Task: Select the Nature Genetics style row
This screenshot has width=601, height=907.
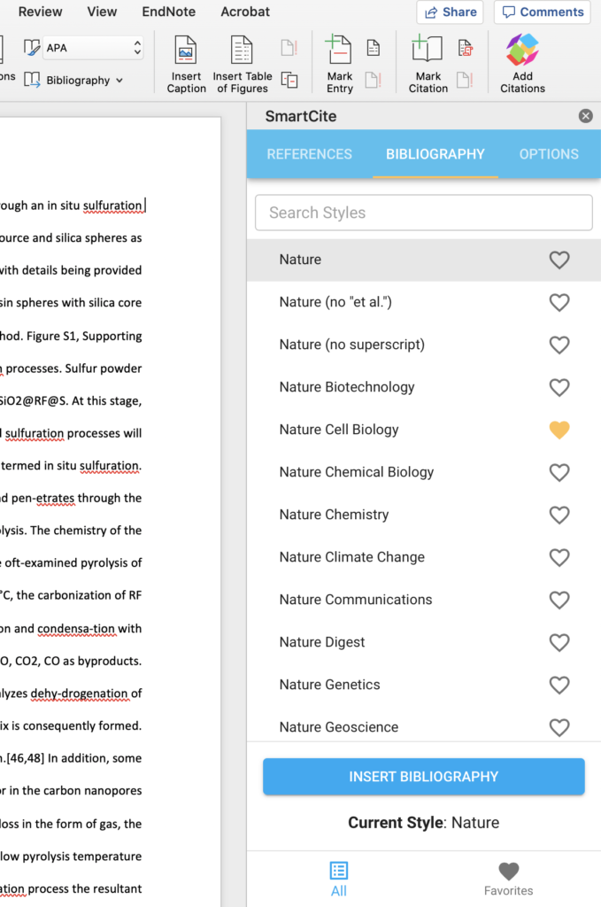Action: [x=424, y=685]
